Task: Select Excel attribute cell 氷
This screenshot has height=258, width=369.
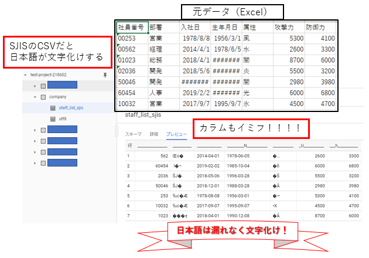Action: pos(258,104)
